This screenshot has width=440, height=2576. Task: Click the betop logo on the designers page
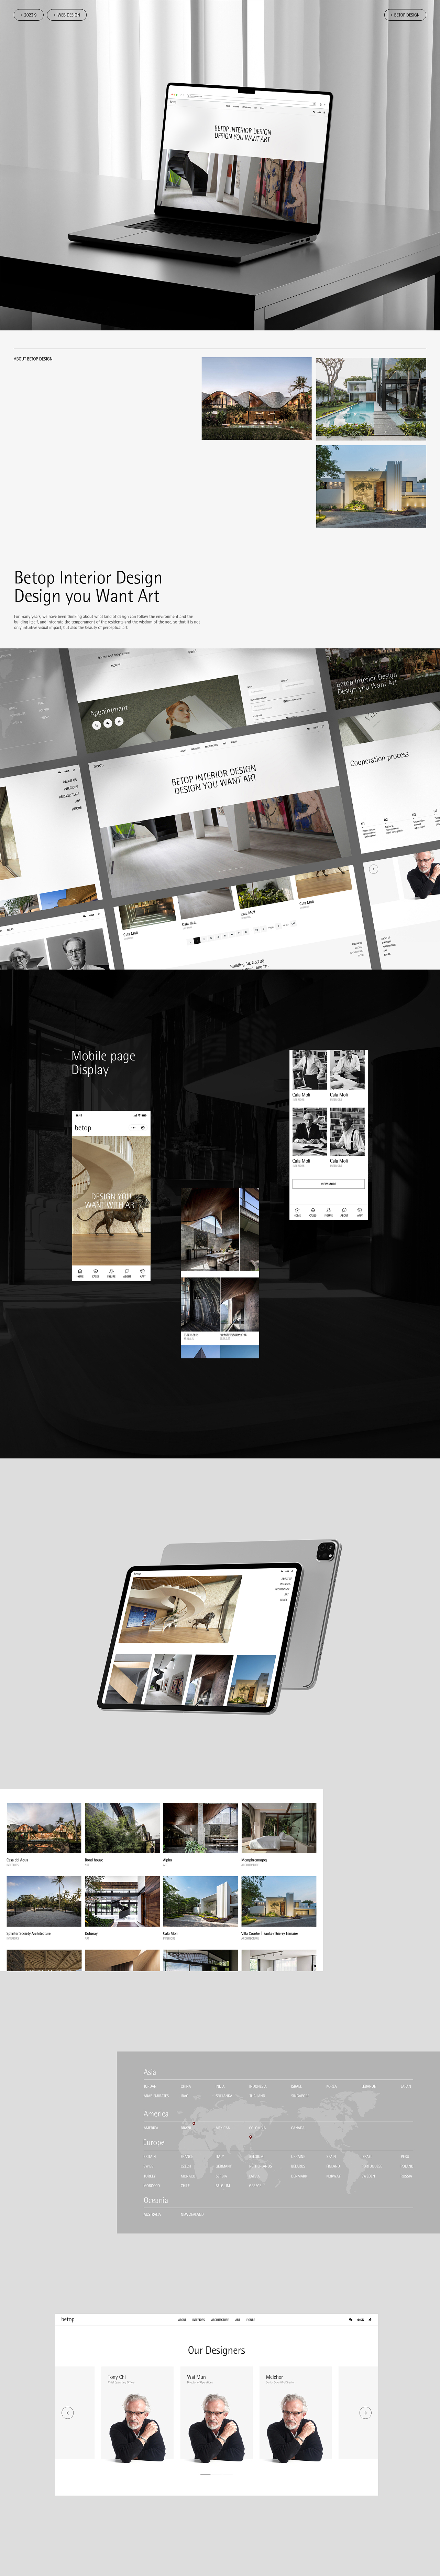pyautogui.click(x=68, y=2319)
